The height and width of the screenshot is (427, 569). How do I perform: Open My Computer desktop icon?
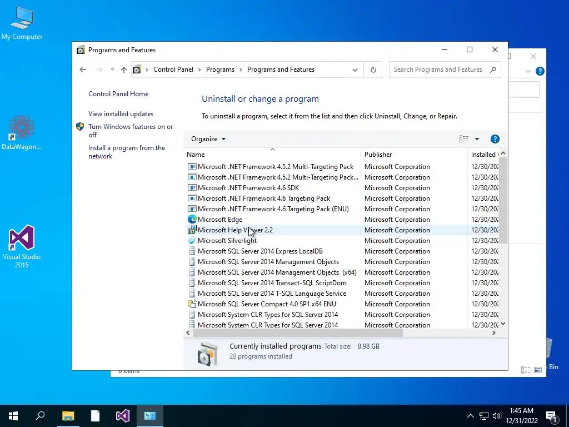pyautogui.click(x=22, y=23)
